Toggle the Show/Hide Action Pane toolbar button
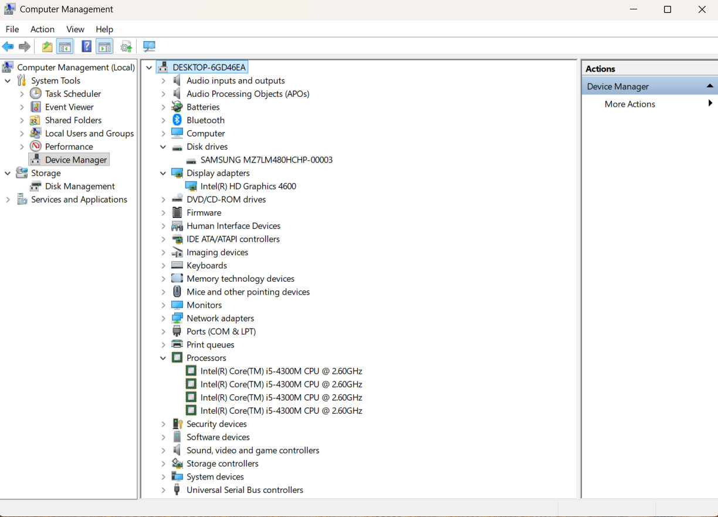The width and height of the screenshot is (718, 517). click(104, 46)
